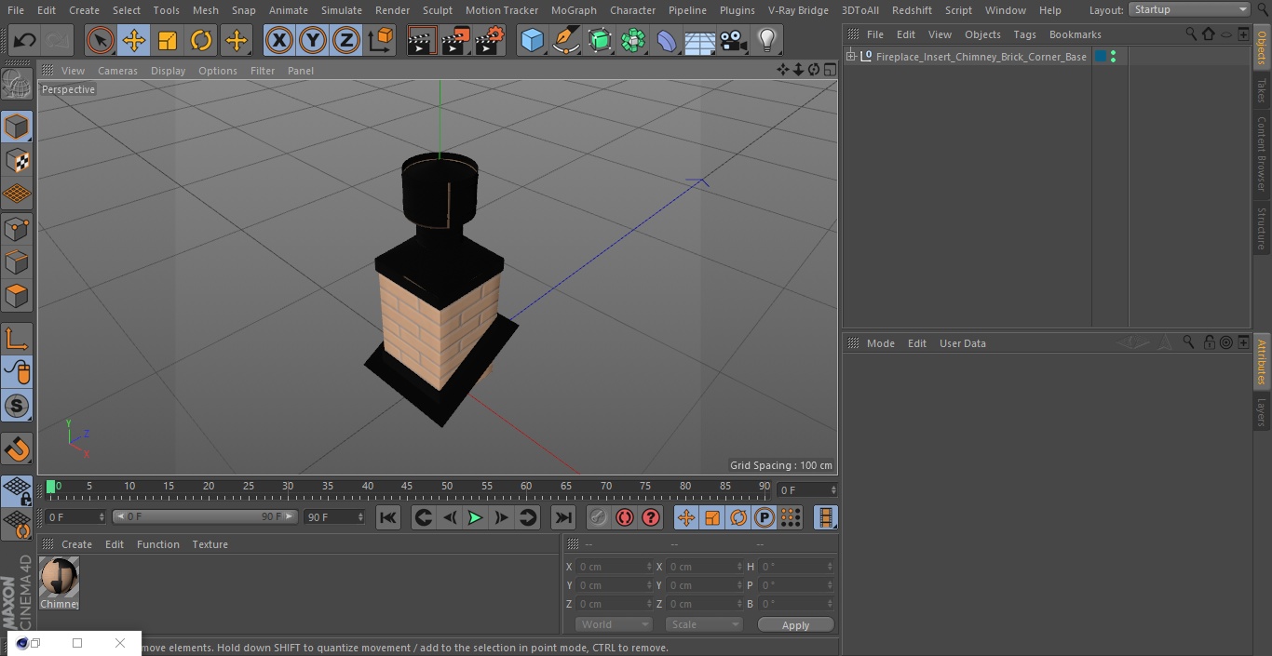Click Record Active Objects button
The height and width of the screenshot is (656, 1272).
(599, 517)
